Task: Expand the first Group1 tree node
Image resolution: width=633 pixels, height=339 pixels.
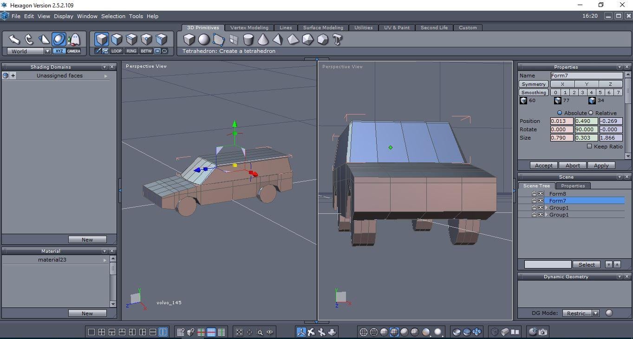Action: (547, 208)
